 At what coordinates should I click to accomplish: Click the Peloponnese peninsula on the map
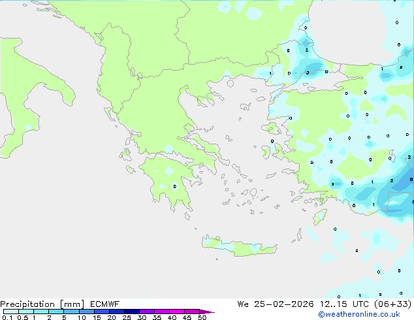click(169, 182)
